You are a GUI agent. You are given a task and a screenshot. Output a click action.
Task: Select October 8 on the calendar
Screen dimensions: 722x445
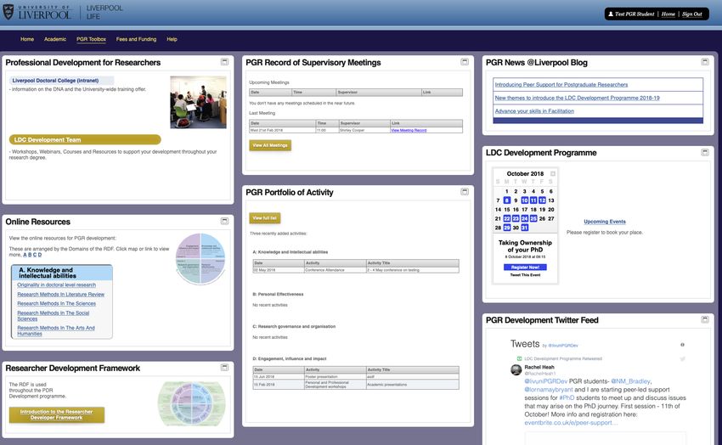click(x=506, y=200)
